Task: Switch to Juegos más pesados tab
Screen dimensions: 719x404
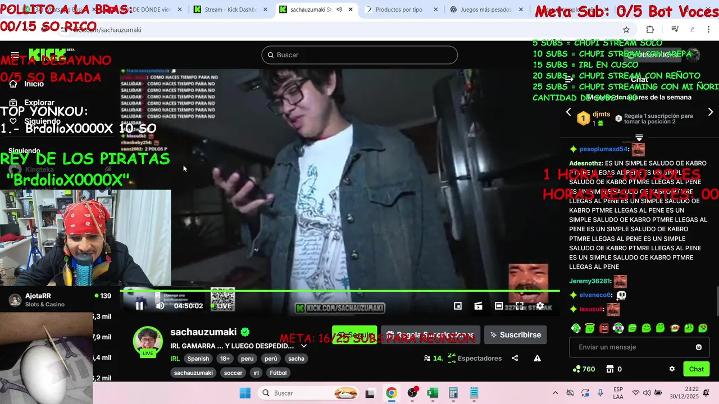Action: pyautogui.click(x=485, y=10)
